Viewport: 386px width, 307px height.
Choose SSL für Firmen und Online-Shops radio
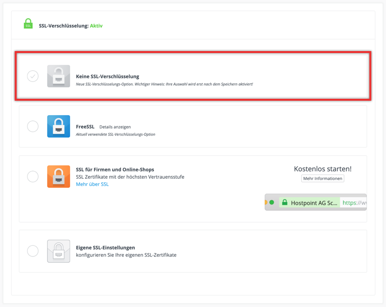click(33, 176)
